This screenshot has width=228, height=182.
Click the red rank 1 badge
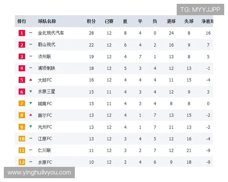click(22, 33)
